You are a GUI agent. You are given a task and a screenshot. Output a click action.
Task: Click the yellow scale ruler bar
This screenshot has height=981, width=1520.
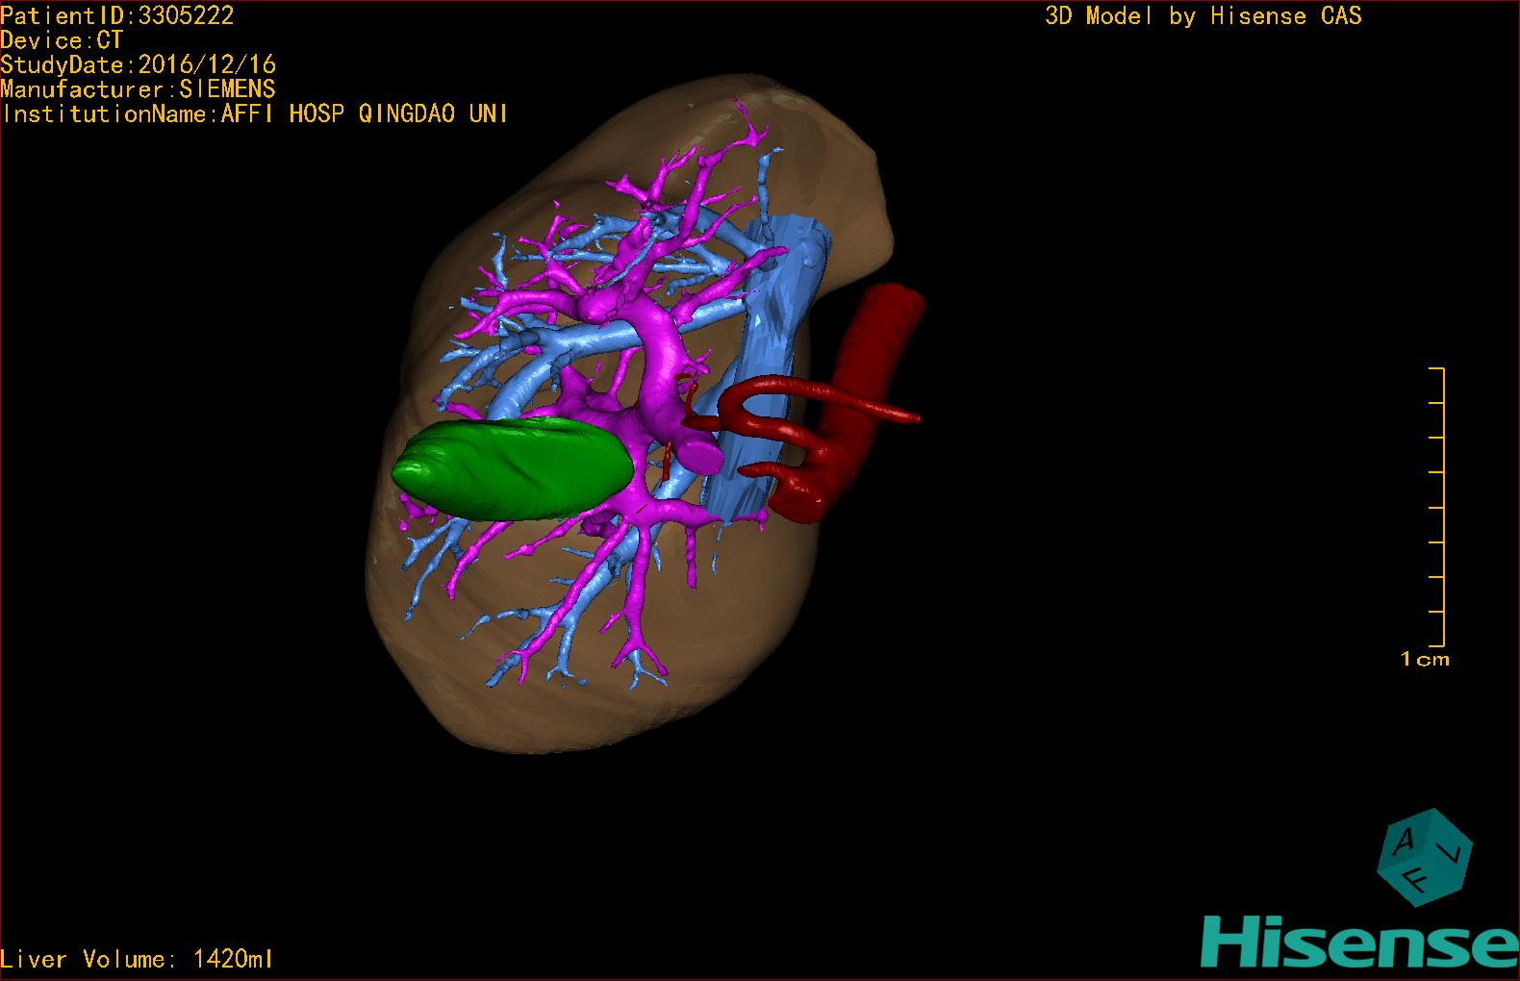1437,507
